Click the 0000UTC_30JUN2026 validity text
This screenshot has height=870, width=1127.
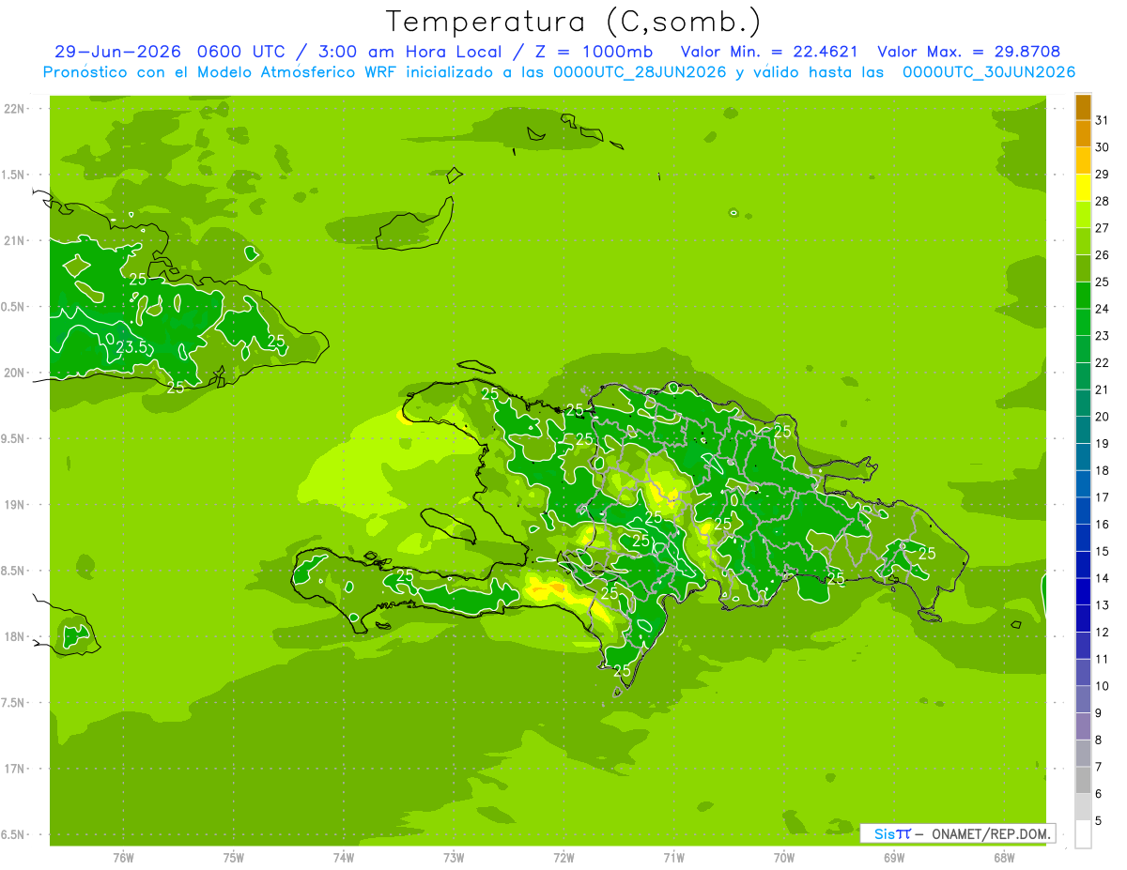click(988, 72)
